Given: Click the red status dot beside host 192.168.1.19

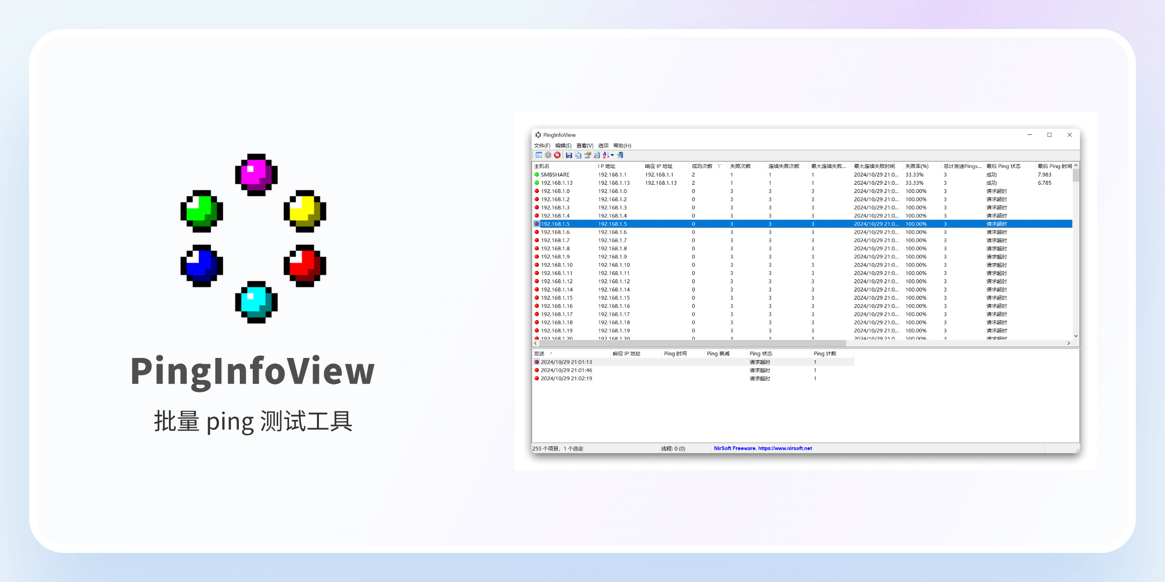Looking at the screenshot, I should coord(537,330).
